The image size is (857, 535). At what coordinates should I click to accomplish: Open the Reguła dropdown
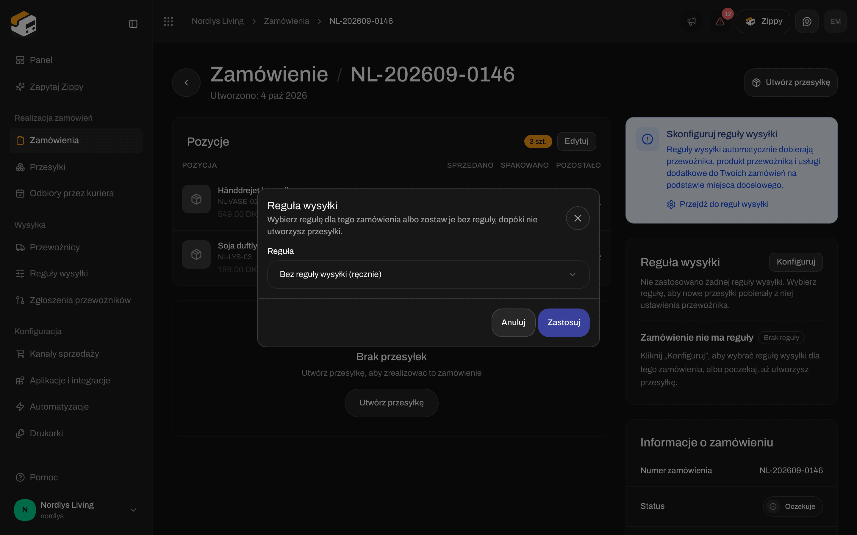[428, 274]
